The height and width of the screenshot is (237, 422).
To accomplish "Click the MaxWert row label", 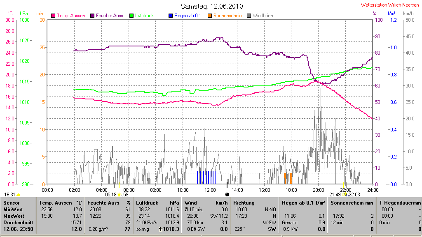I will click(x=14, y=216).
